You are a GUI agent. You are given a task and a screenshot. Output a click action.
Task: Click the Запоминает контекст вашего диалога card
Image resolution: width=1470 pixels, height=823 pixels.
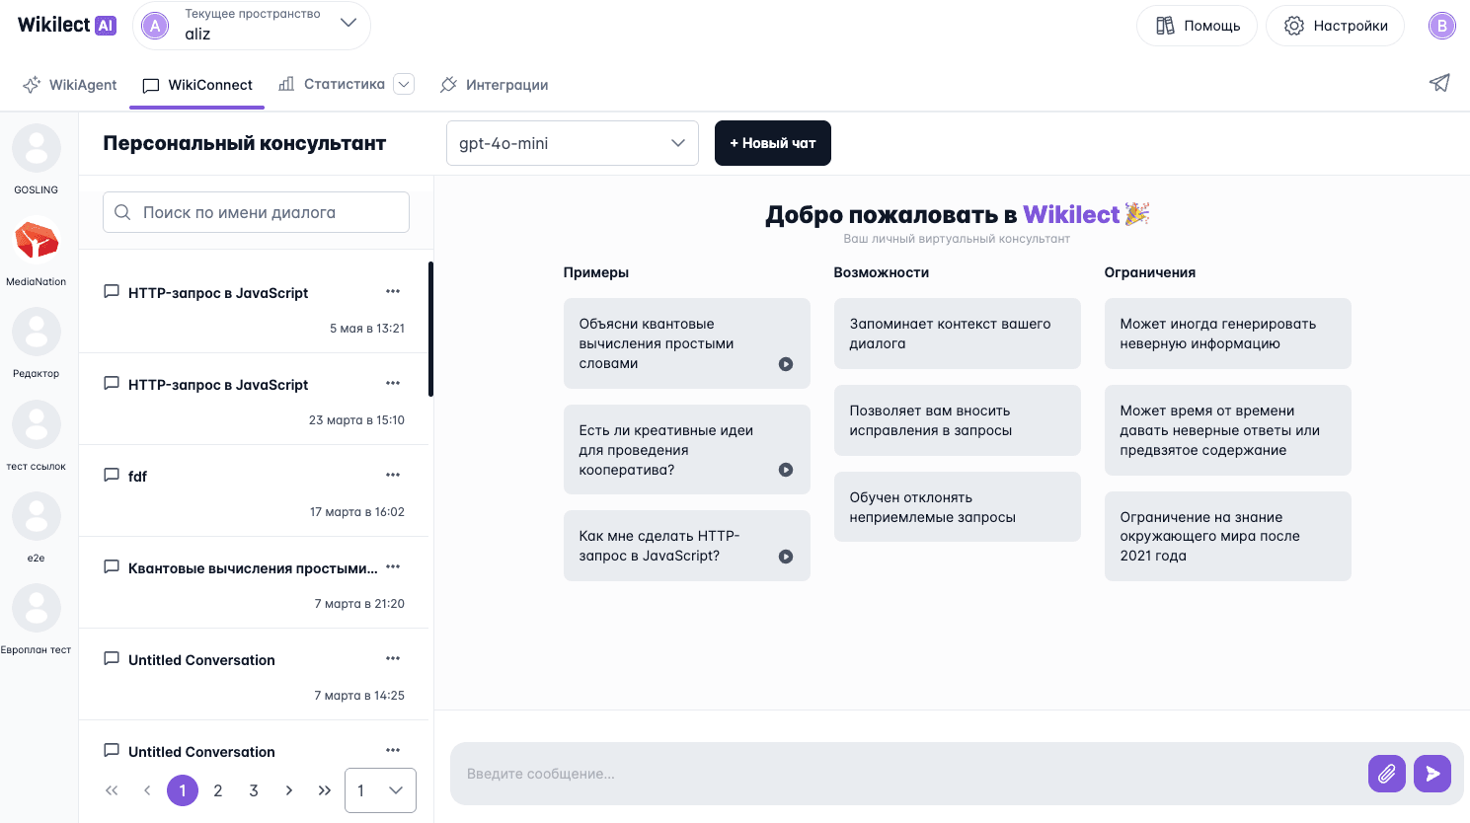957,334
